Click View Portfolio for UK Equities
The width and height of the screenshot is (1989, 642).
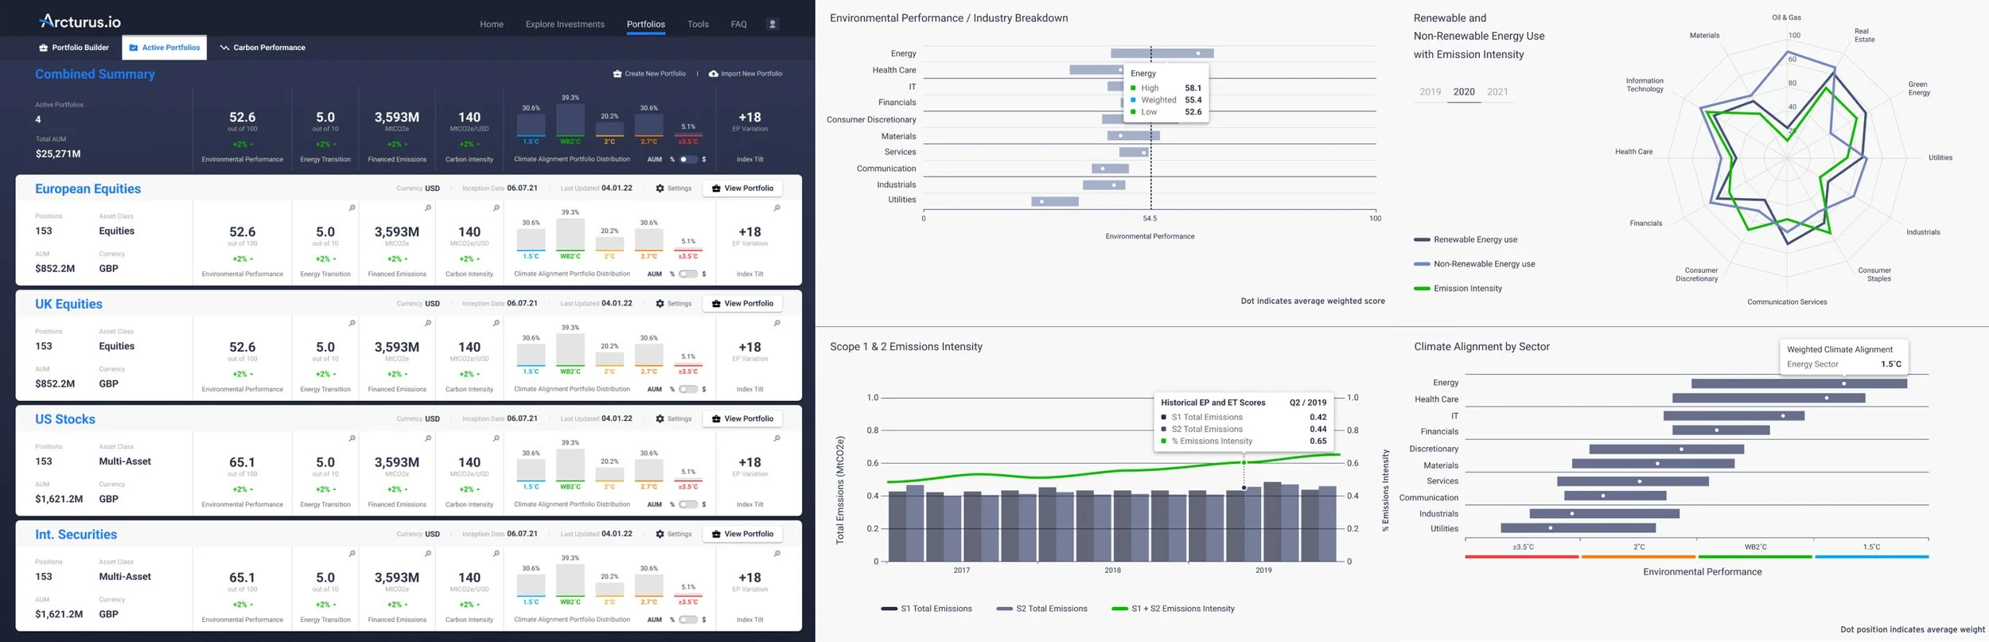(x=742, y=304)
